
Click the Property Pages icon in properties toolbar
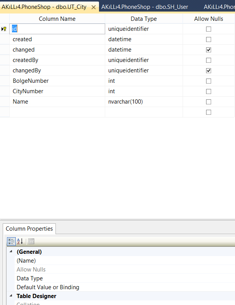coord(31,241)
